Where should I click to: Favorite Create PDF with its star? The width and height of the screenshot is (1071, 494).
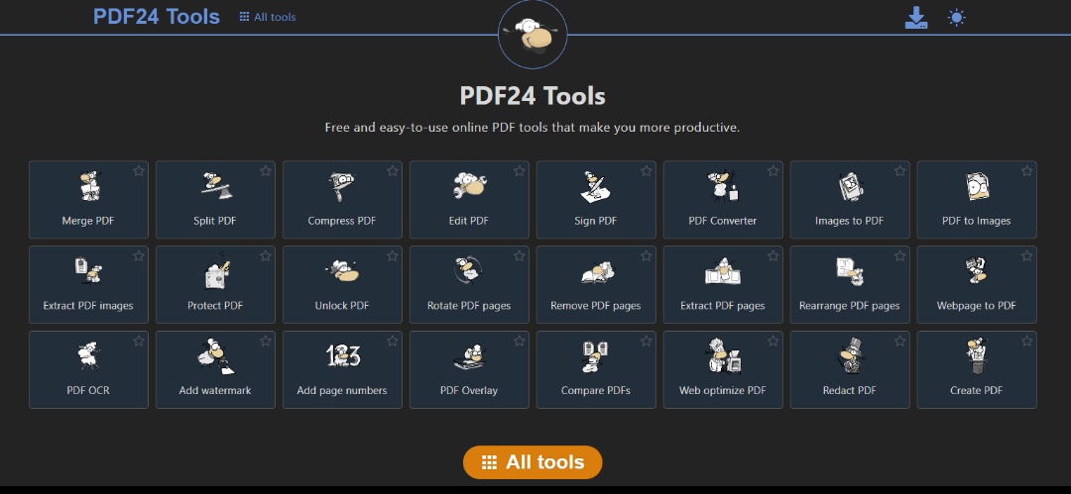click(1026, 341)
